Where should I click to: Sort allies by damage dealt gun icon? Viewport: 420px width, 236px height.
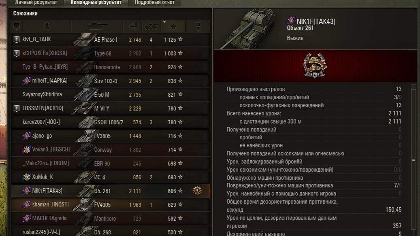click(133, 26)
